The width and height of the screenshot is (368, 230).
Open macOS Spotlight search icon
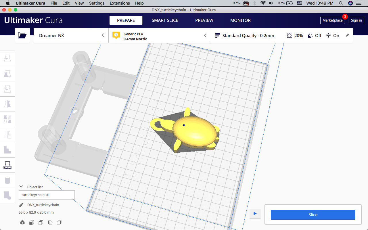coord(341,3)
